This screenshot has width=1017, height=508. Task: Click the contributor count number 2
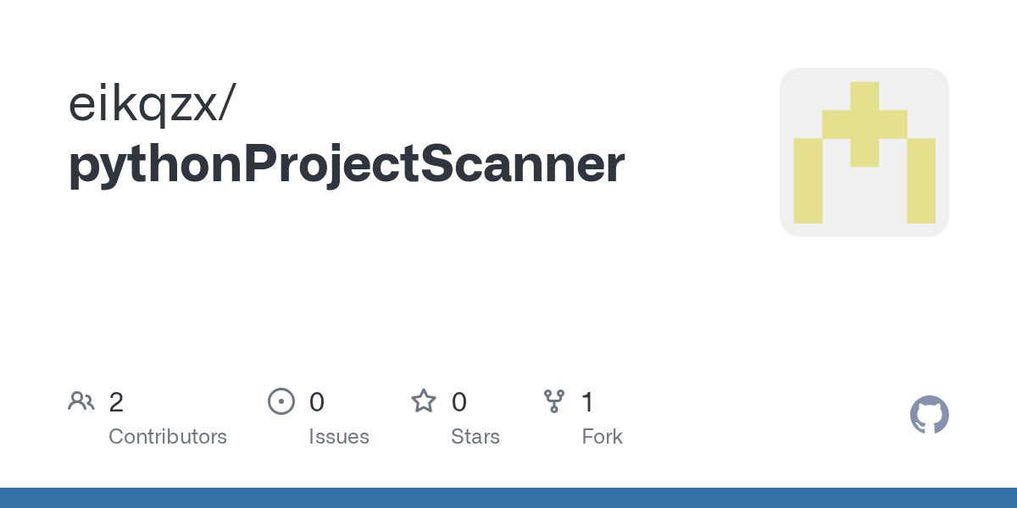click(116, 402)
